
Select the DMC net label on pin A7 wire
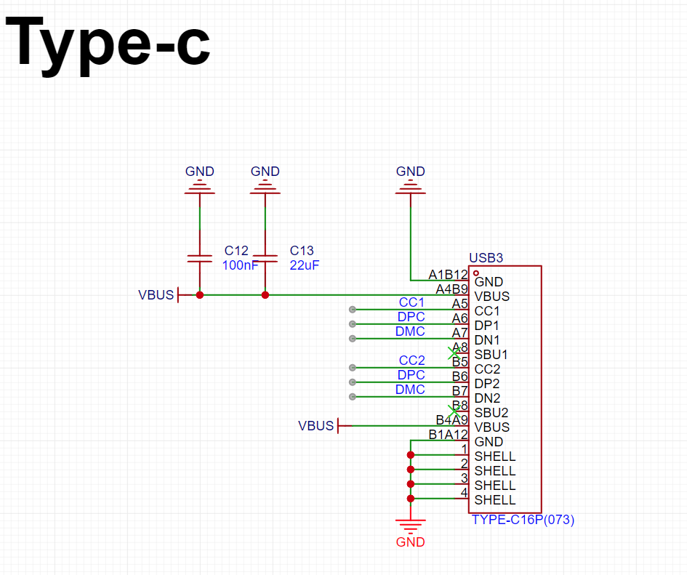click(410, 331)
